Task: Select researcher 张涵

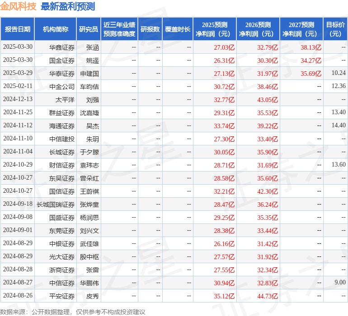Action: (92, 47)
